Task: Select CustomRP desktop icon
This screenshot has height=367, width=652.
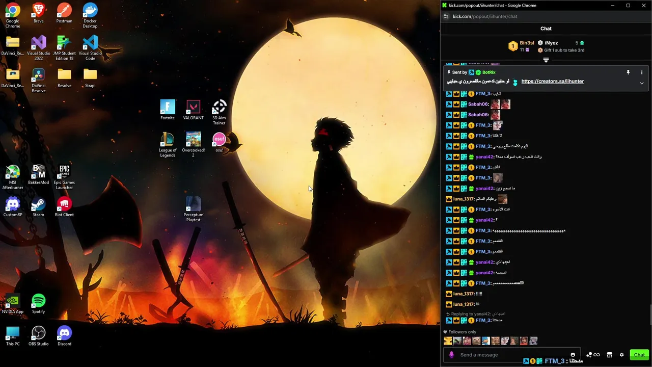Action: pos(13,207)
